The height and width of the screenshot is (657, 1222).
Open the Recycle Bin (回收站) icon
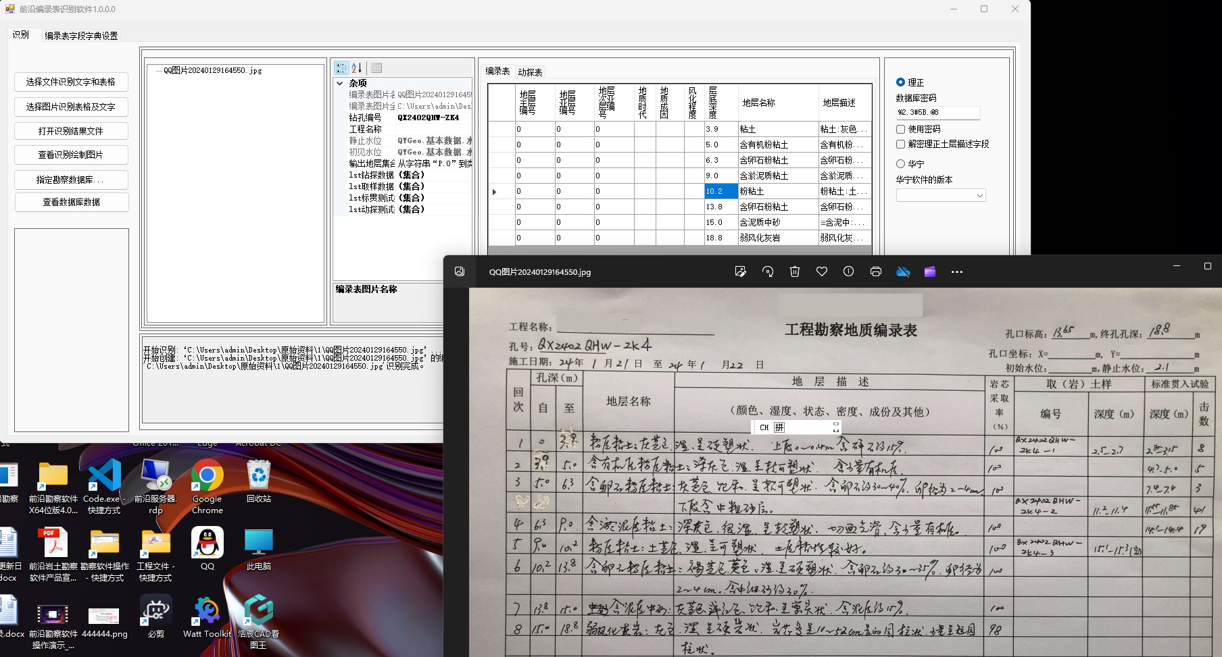[259, 481]
